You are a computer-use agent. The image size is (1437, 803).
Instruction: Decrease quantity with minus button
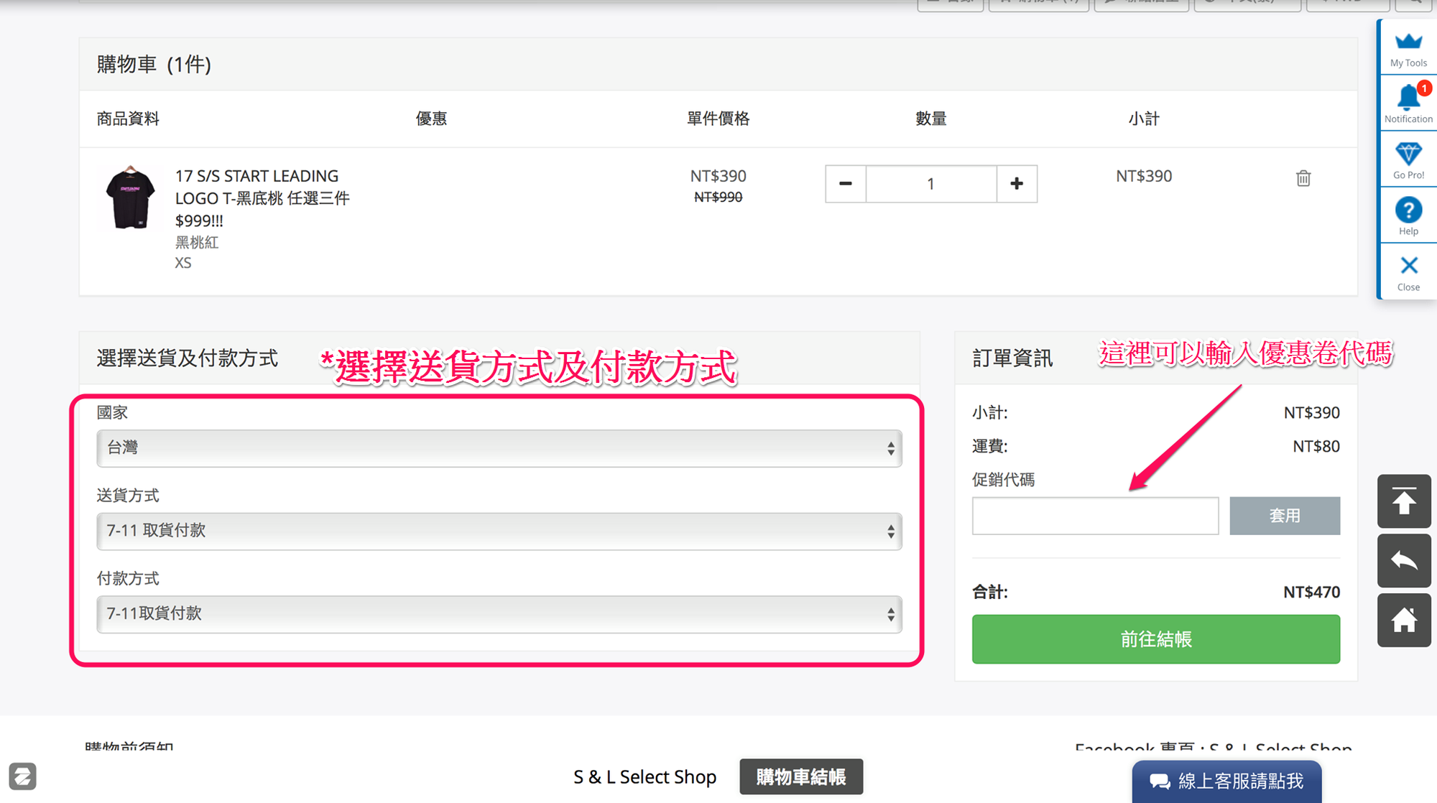[845, 184]
